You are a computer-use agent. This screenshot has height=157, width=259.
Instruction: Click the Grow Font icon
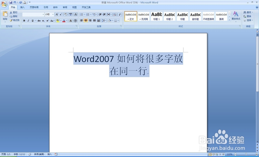pos(57,14)
